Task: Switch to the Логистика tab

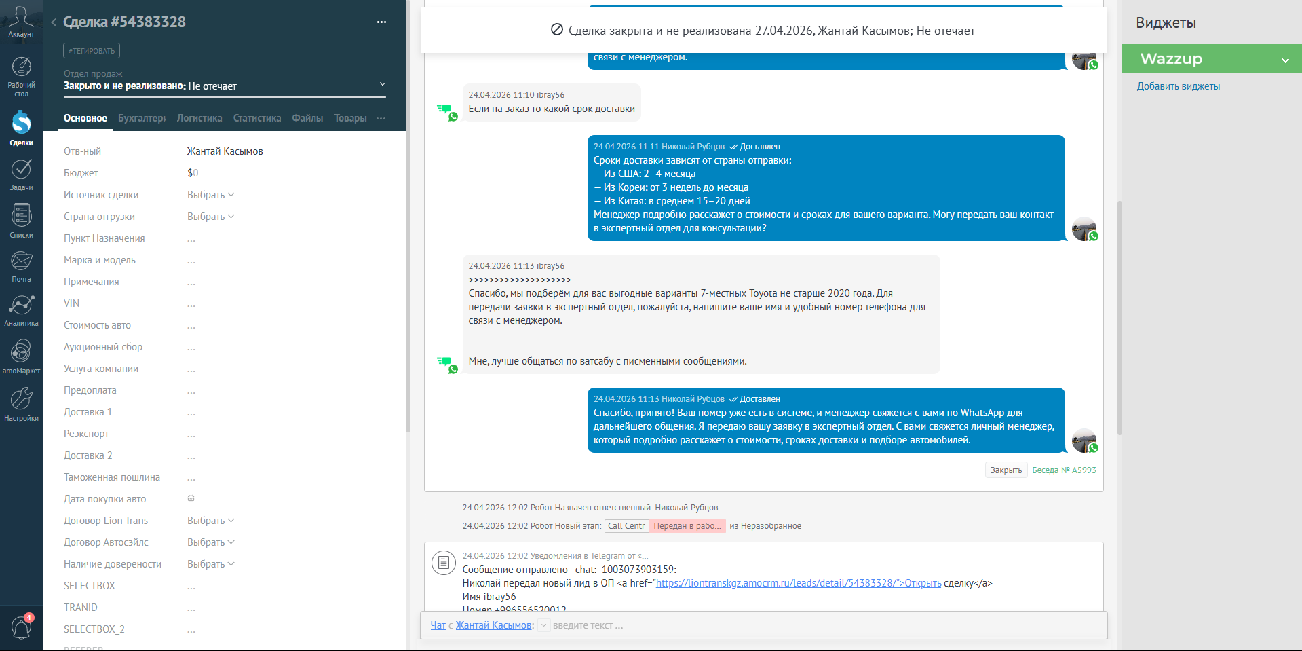Action: [x=199, y=118]
